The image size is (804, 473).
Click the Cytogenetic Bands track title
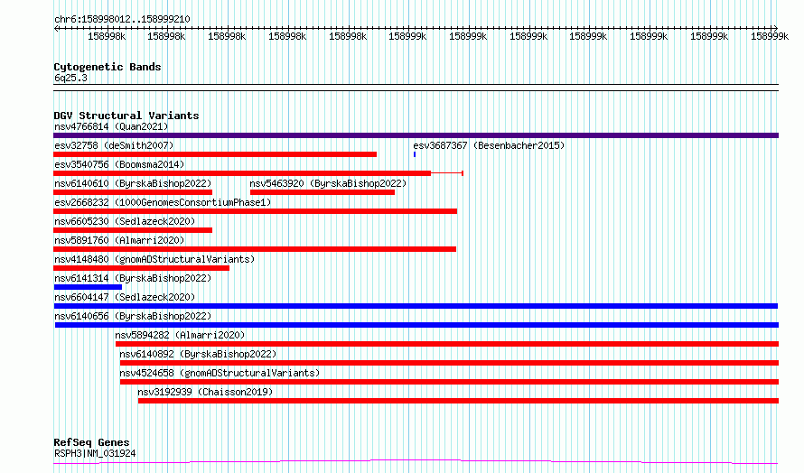pos(108,67)
